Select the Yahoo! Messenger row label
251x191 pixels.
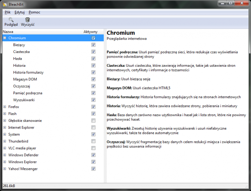(x=23, y=169)
